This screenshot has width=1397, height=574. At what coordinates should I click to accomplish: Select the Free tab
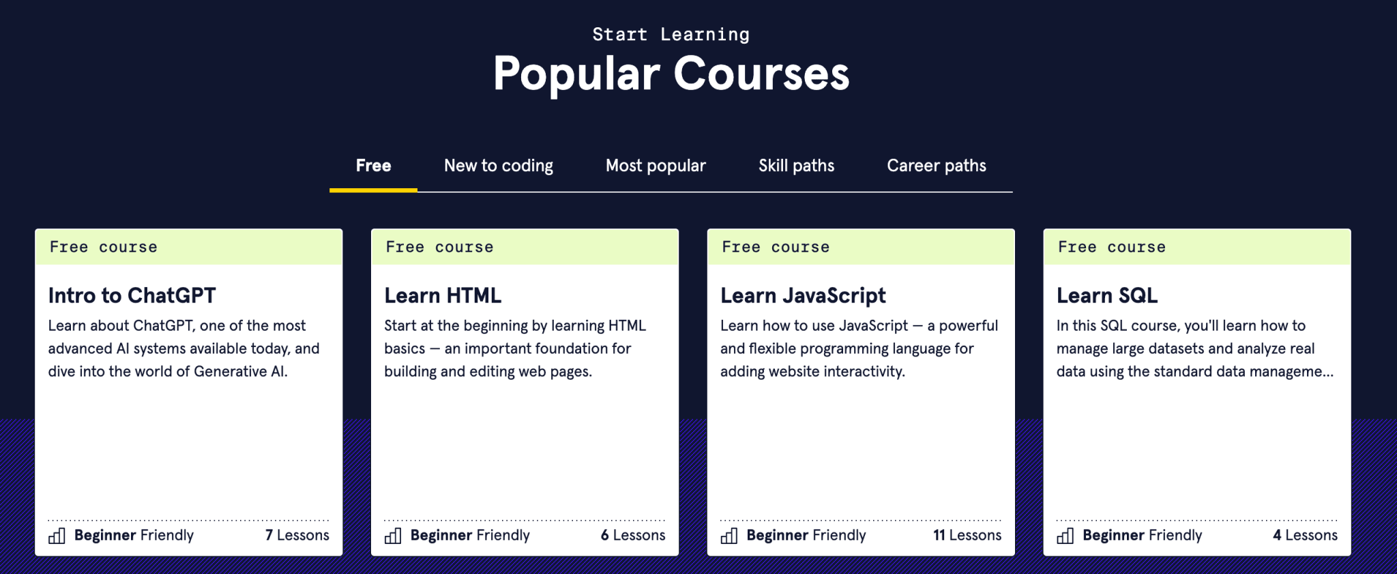point(373,166)
